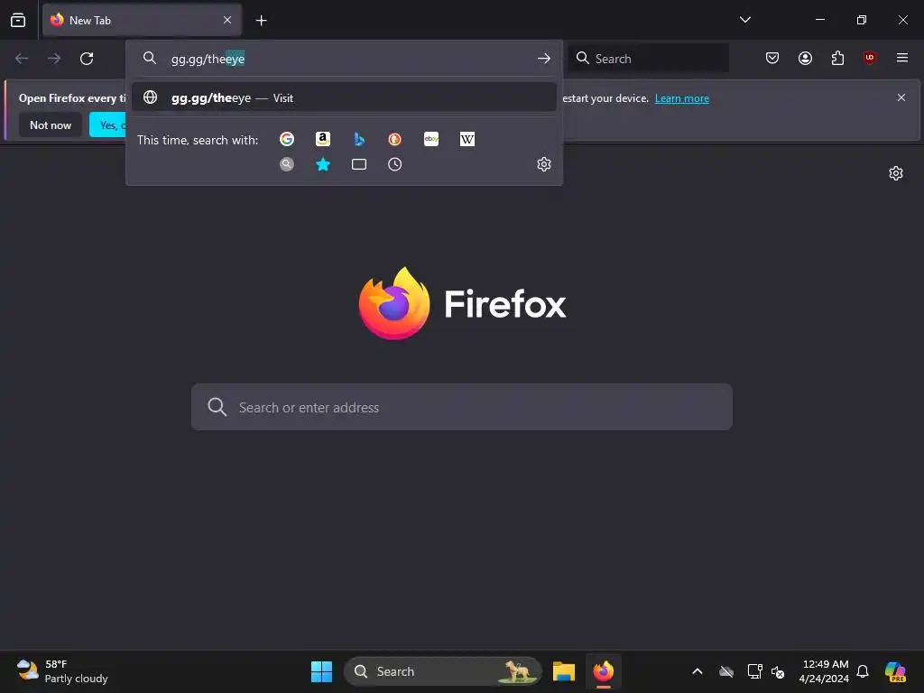Click Firefox icon in taskbar
924x693 pixels.
604,671
